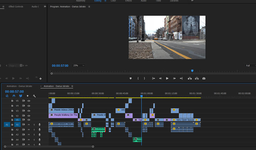Step forward one frame
The width and height of the screenshot is (256, 150).
coord(174,78)
